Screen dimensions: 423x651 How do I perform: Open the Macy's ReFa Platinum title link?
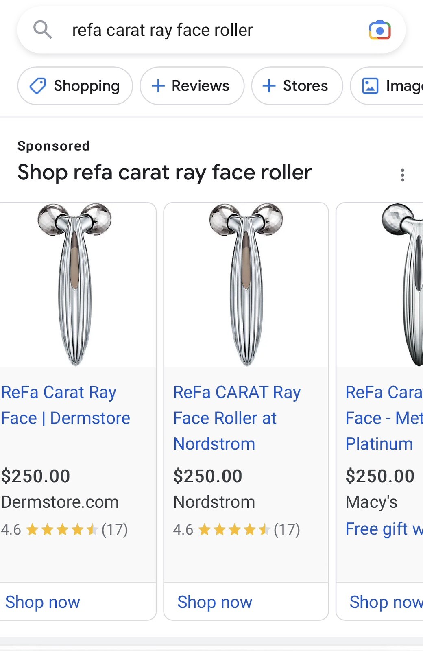point(384,418)
